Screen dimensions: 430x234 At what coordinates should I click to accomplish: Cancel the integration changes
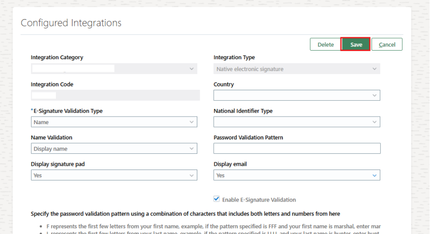387,44
